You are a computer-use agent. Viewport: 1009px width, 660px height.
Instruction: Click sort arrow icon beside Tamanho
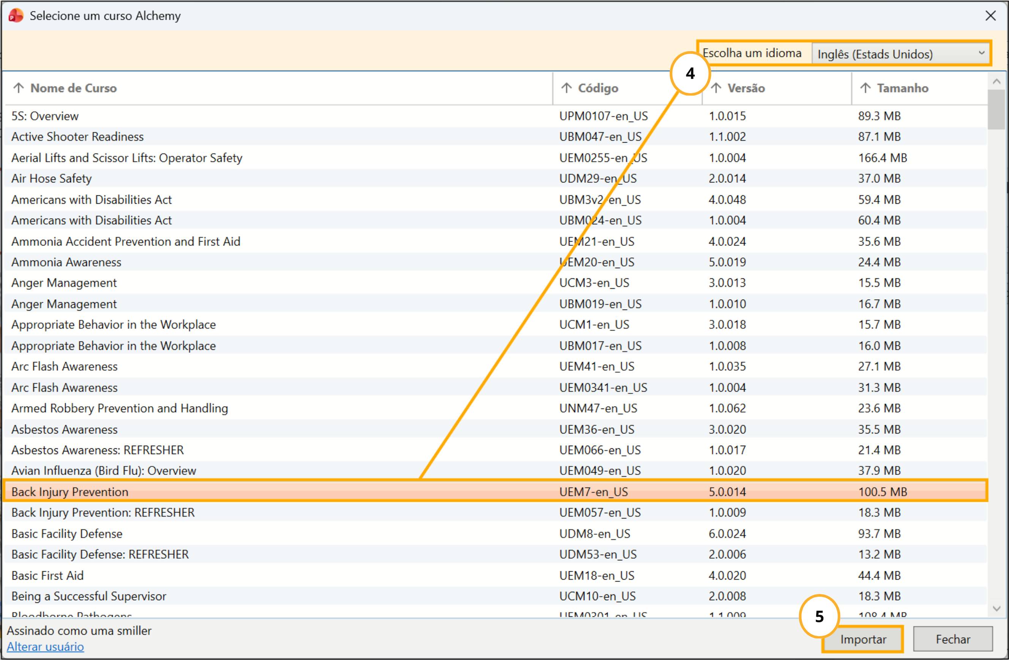pyautogui.click(x=865, y=88)
